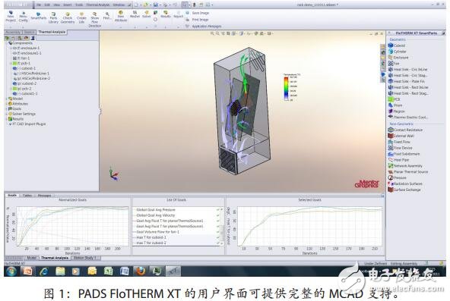This screenshot has height=301, width=450.
Task: Pick the Heat Pipe SmartPart
Action: coord(398,160)
